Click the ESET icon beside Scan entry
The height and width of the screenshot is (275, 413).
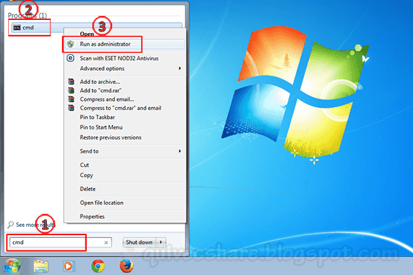point(70,58)
